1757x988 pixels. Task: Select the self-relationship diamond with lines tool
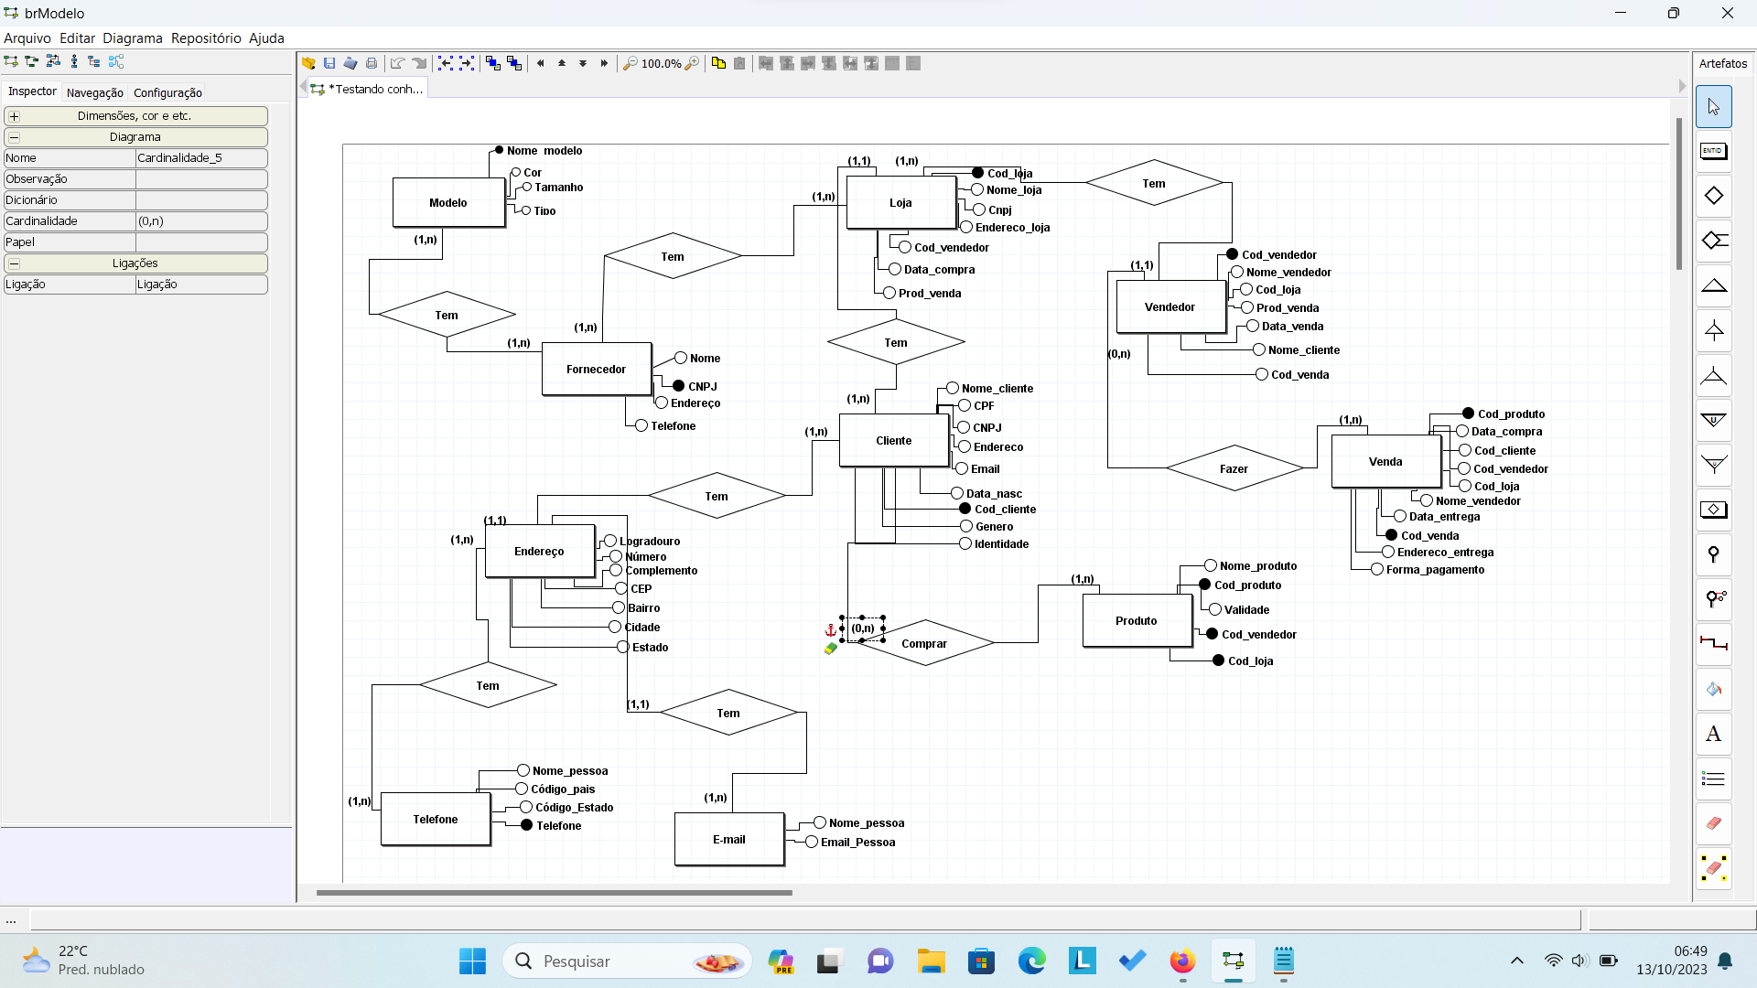pos(1713,241)
